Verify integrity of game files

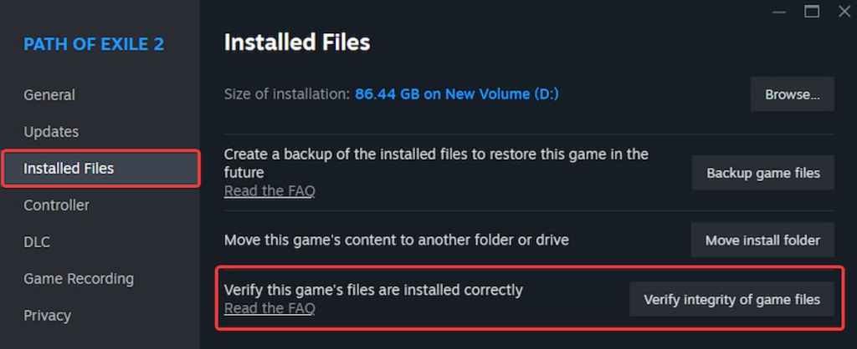(x=731, y=299)
